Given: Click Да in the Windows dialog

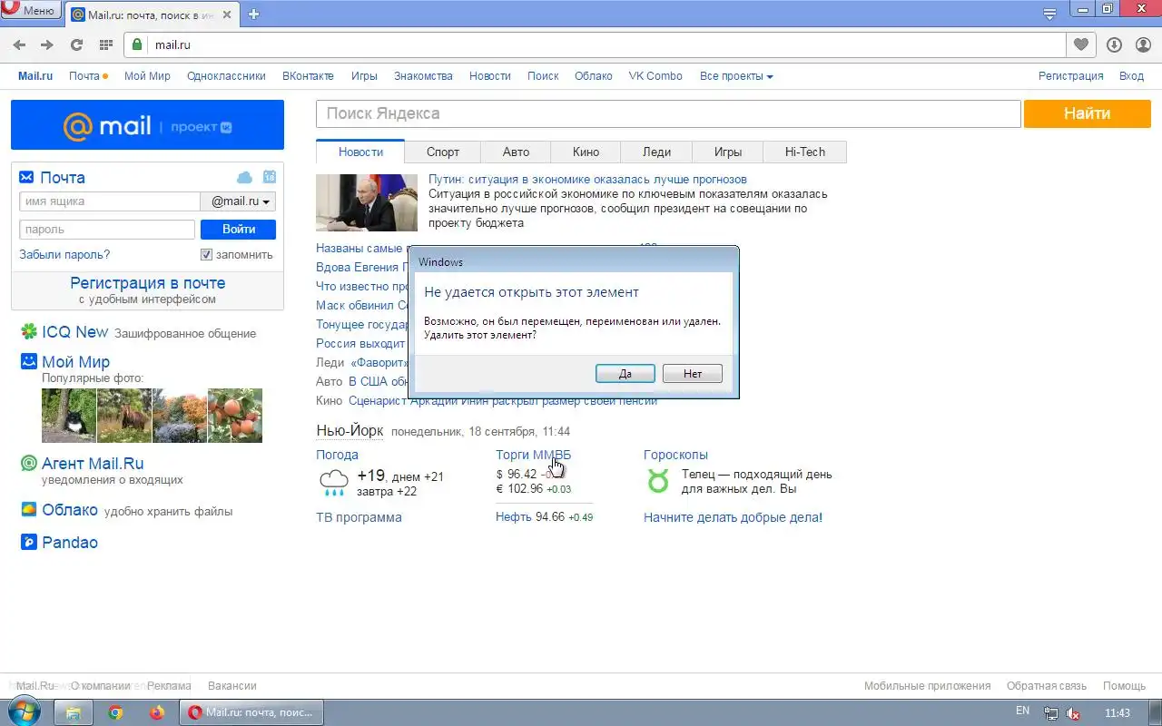Looking at the screenshot, I should [625, 374].
